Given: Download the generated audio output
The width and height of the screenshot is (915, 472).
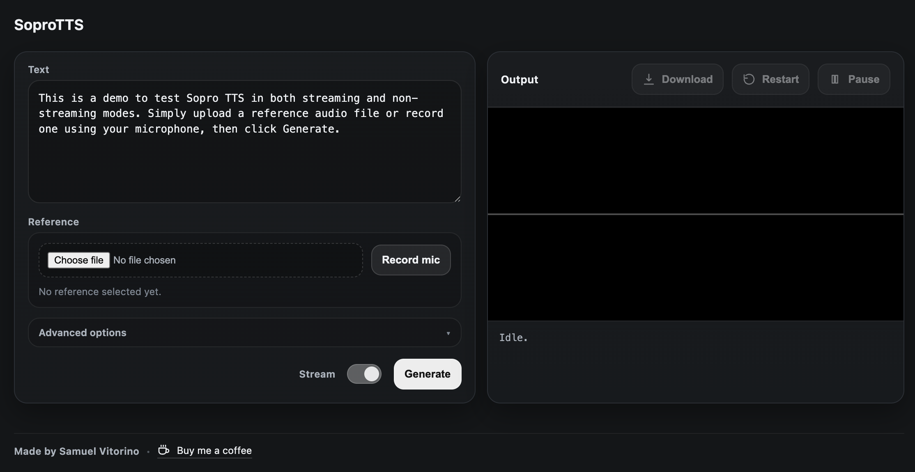Looking at the screenshot, I should coord(677,79).
